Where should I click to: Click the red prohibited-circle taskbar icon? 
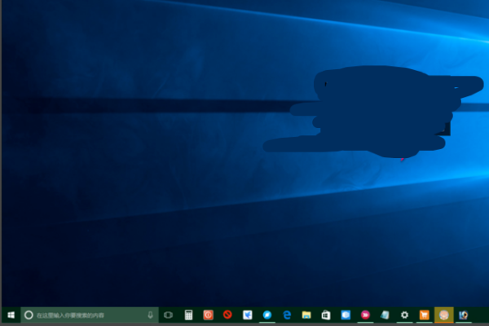[x=228, y=315]
